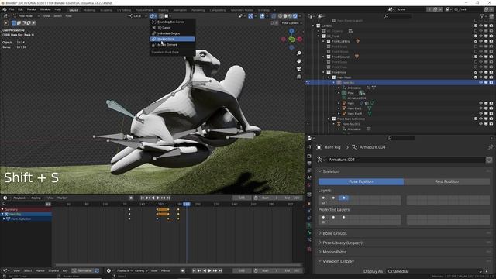This screenshot has width=496, height=279.
Task: Toggle camera view icon in viewport
Action: (299, 69)
